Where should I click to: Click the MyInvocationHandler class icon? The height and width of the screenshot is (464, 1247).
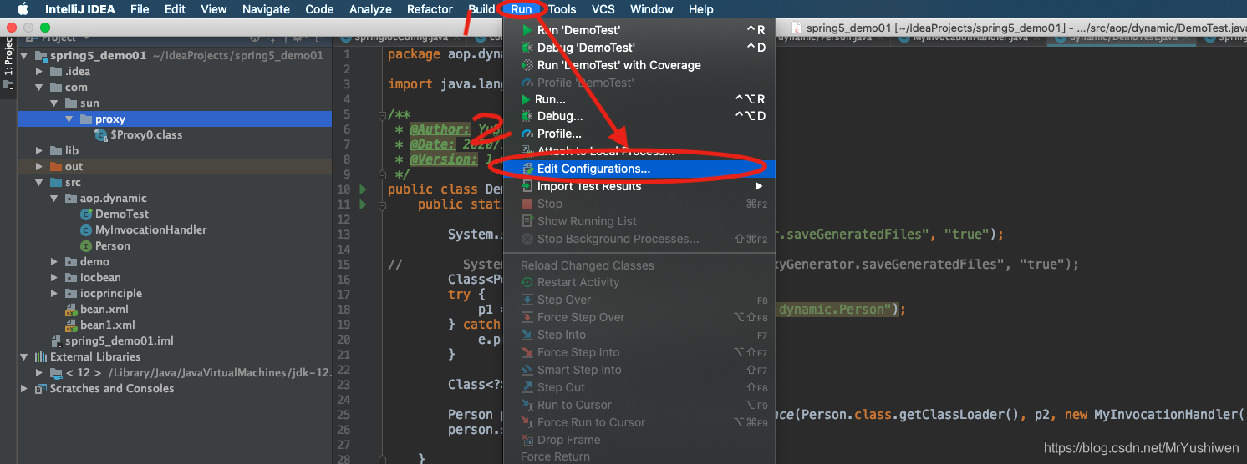coord(86,230)
